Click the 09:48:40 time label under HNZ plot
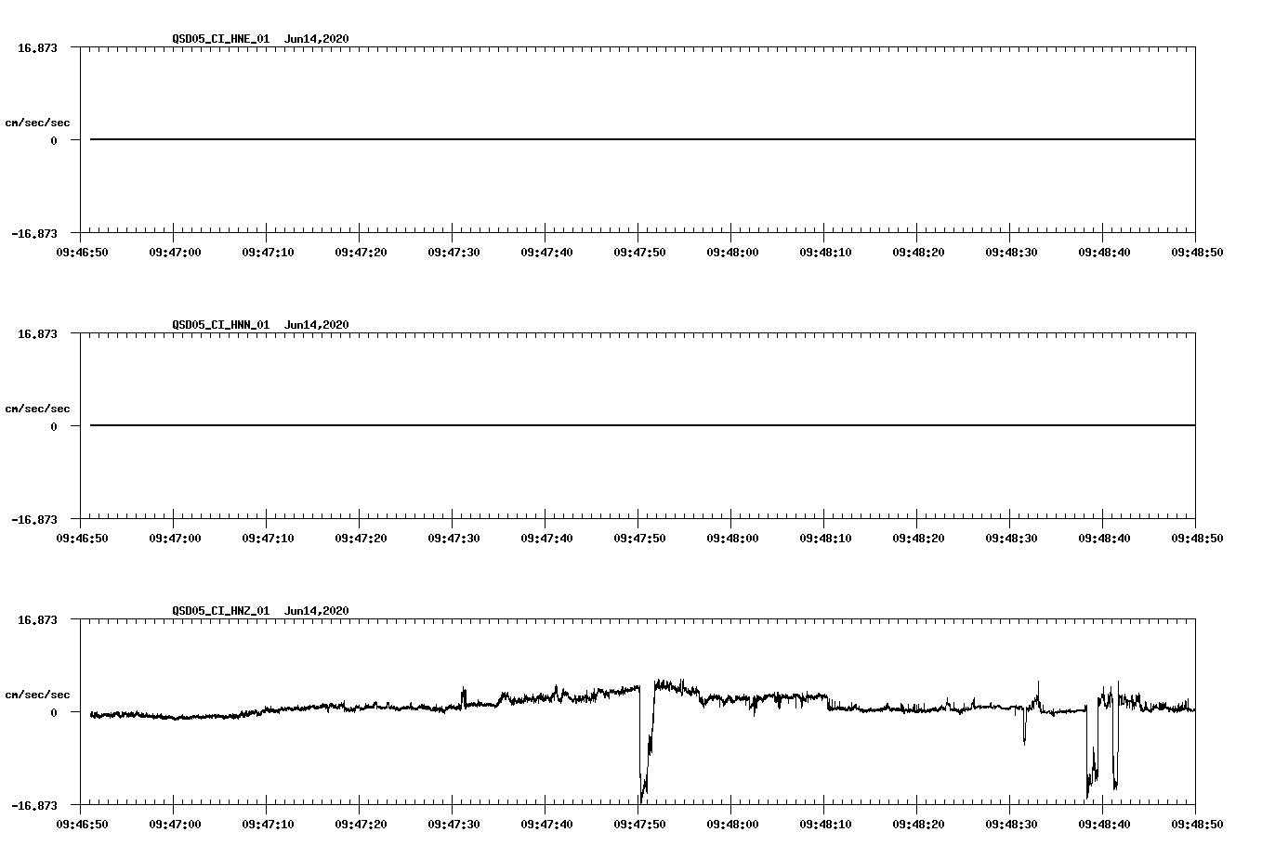This screenshot has width=1262, height=858. 1104,824
